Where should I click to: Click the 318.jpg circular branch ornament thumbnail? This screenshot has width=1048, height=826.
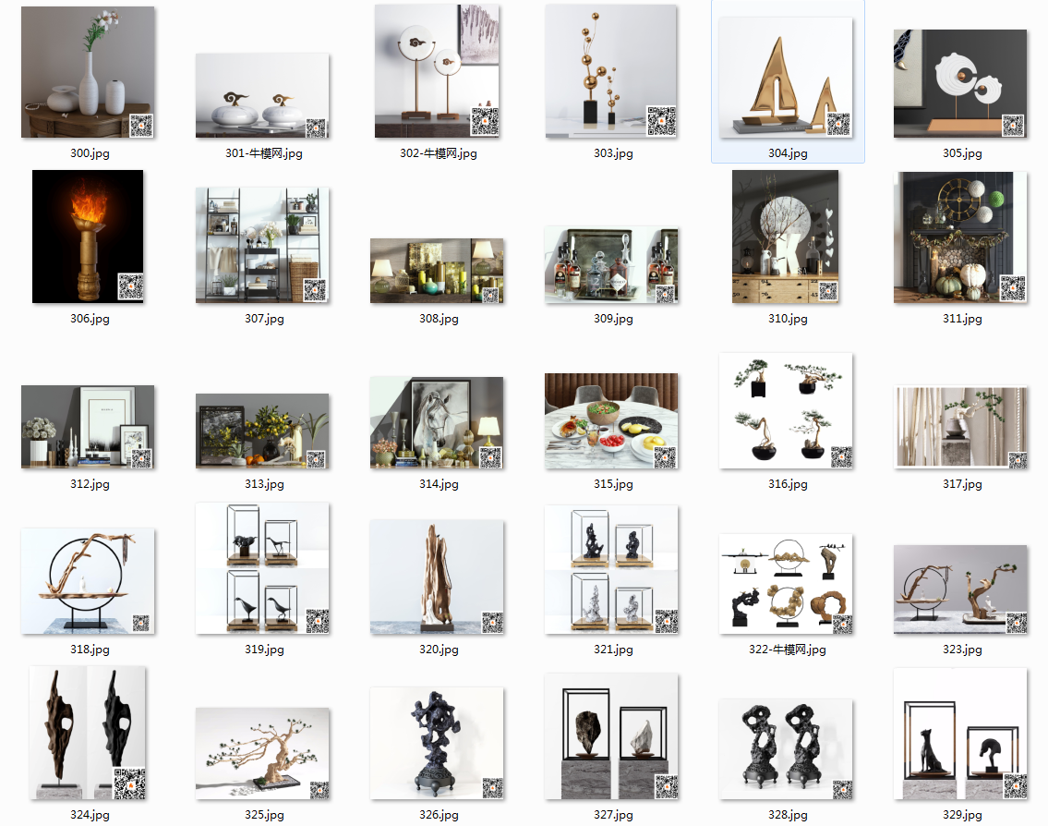(x=88, y=581)
